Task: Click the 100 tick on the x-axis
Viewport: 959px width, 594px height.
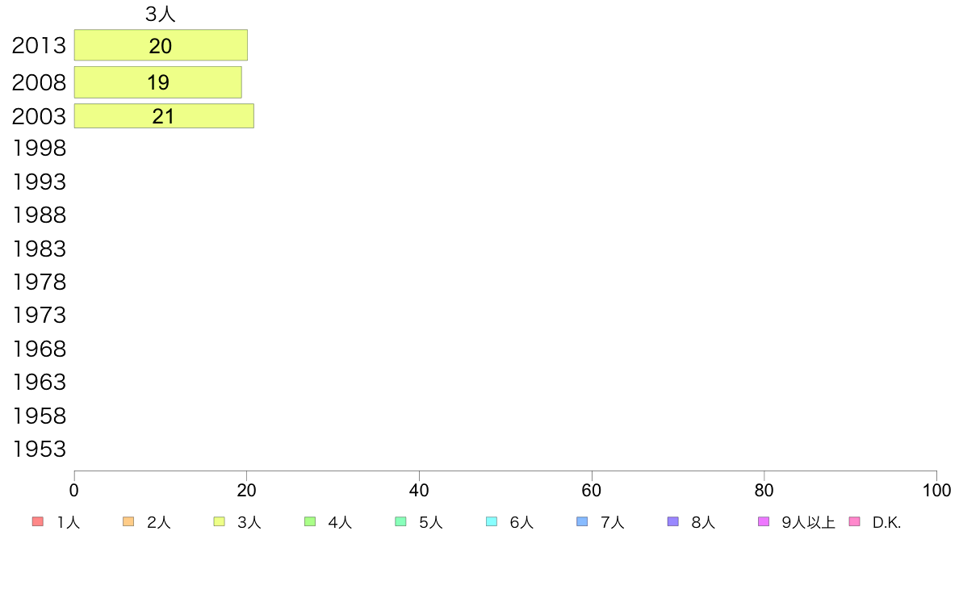Action: coord(936,490)
